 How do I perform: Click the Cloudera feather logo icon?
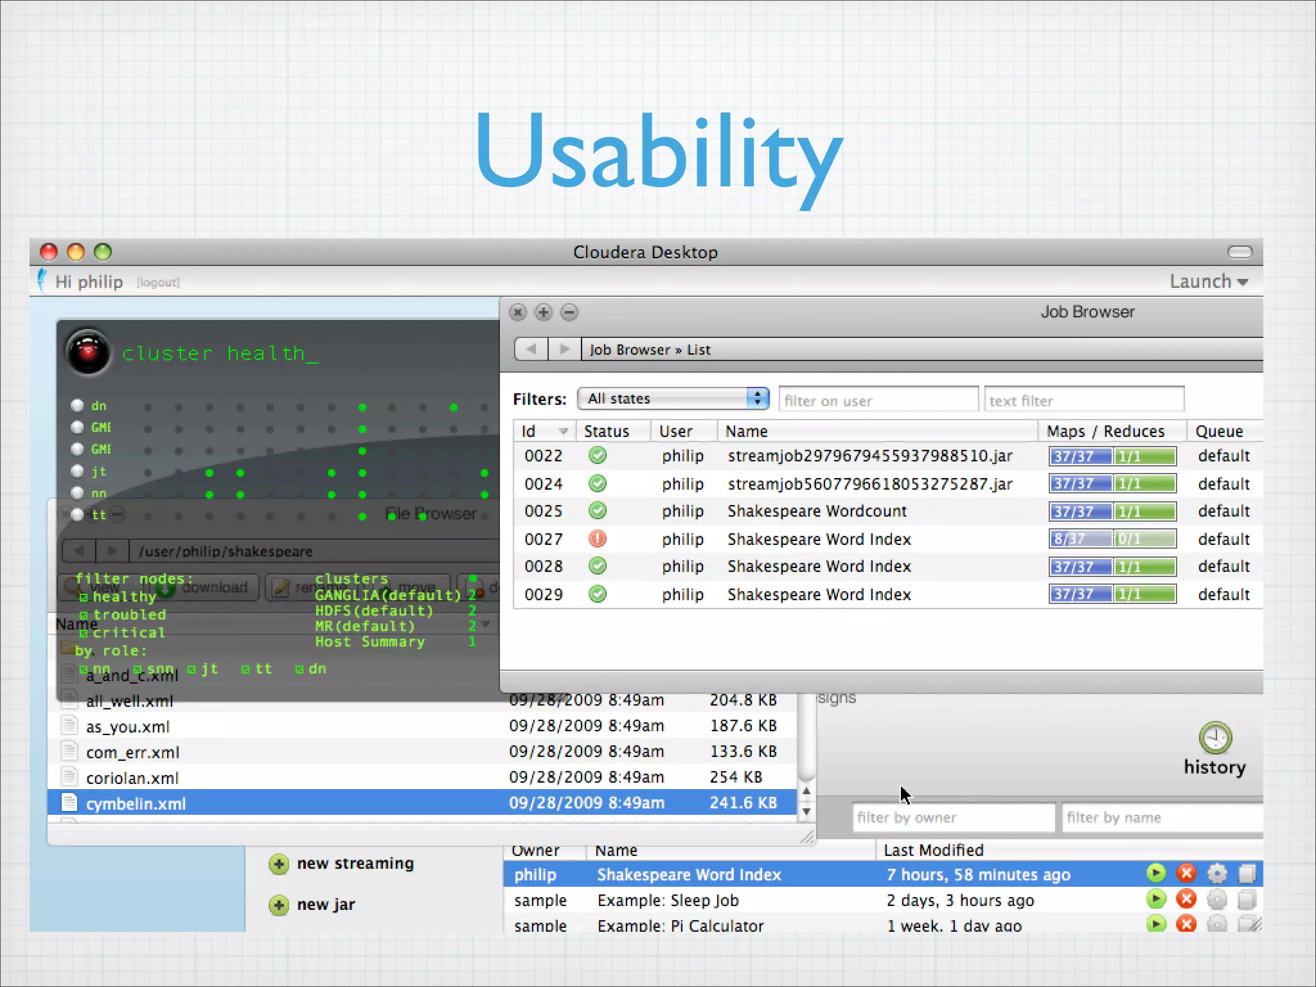click(x=42, y=281)
